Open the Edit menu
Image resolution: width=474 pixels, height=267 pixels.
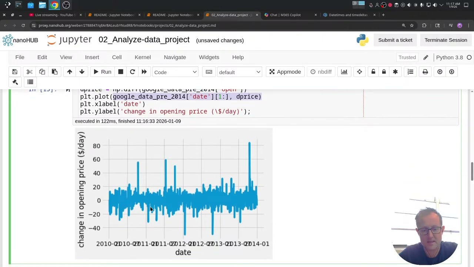(x=42, y=57)
